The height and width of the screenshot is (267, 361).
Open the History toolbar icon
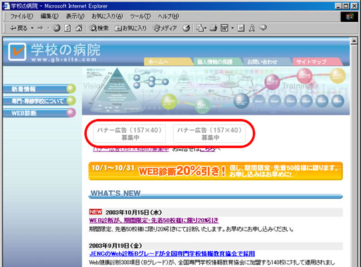[x=186, y=28]
